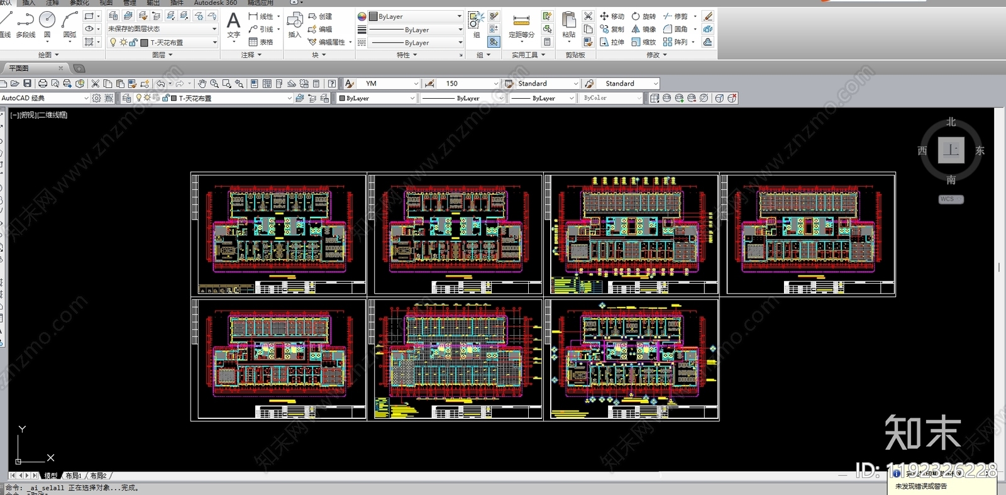This screenshot has height=495, width=1006.
Task: Click the ViewCube top face (上)
Action: (951, 150)
